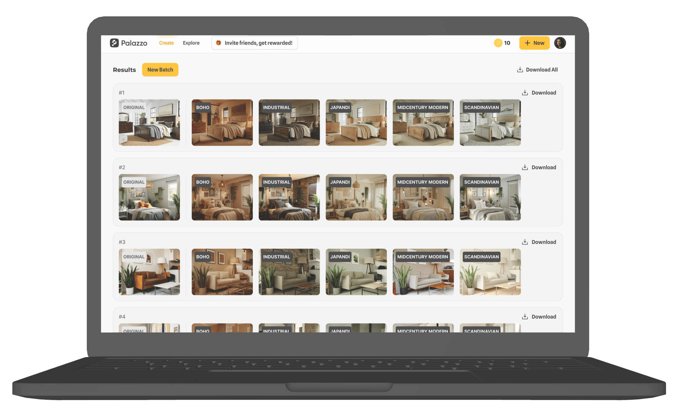Screen dimensions: 680x414
Task: Select the Create tab
Action: pos(166,43)
